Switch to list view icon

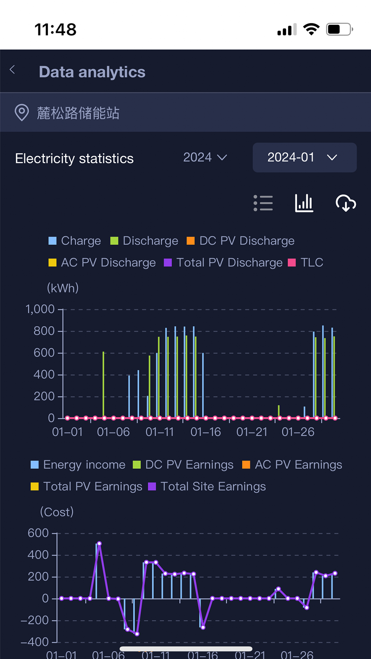[263, 203]
